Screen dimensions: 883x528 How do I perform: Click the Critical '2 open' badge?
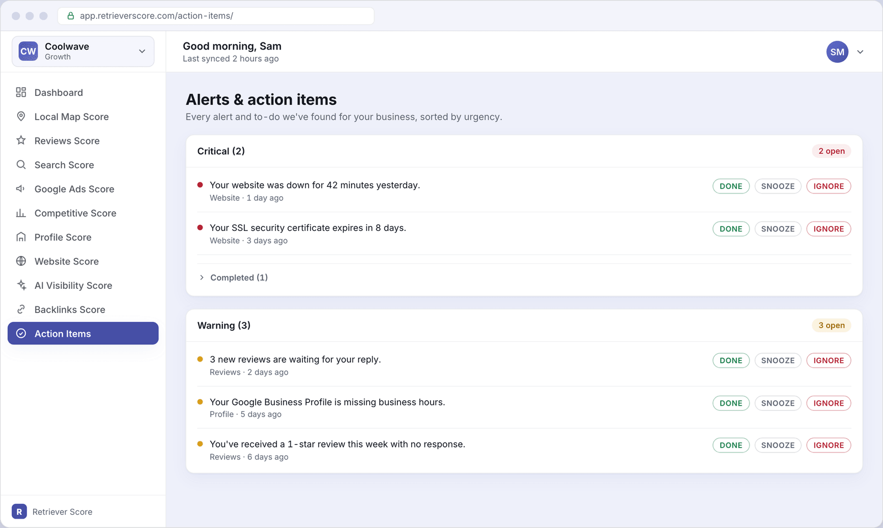(831, 151)
